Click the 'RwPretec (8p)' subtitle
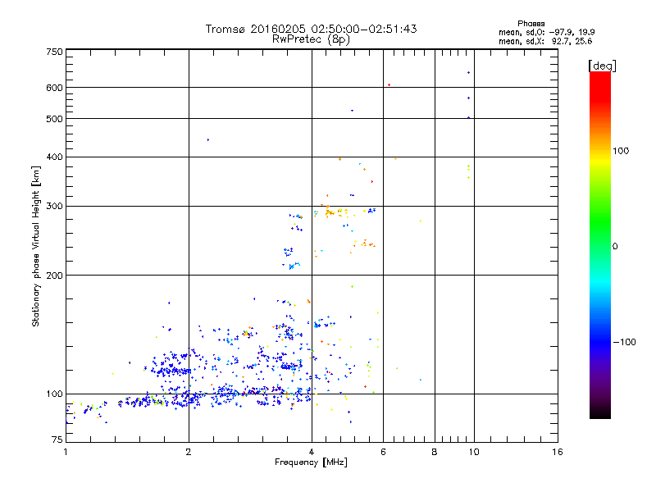This screenshot has width=656, height=492. [311, 39]
